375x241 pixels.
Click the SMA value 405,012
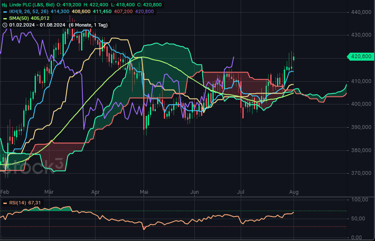pos(40,18)
